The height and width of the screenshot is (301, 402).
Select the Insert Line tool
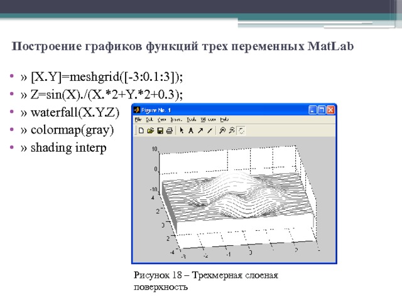pos(210,130)
